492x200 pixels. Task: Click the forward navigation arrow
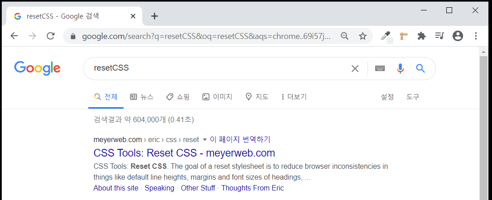click(x=32, y=36)
